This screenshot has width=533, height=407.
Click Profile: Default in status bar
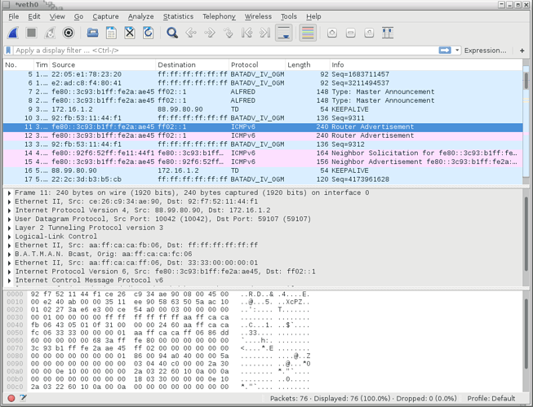point(491,399)
